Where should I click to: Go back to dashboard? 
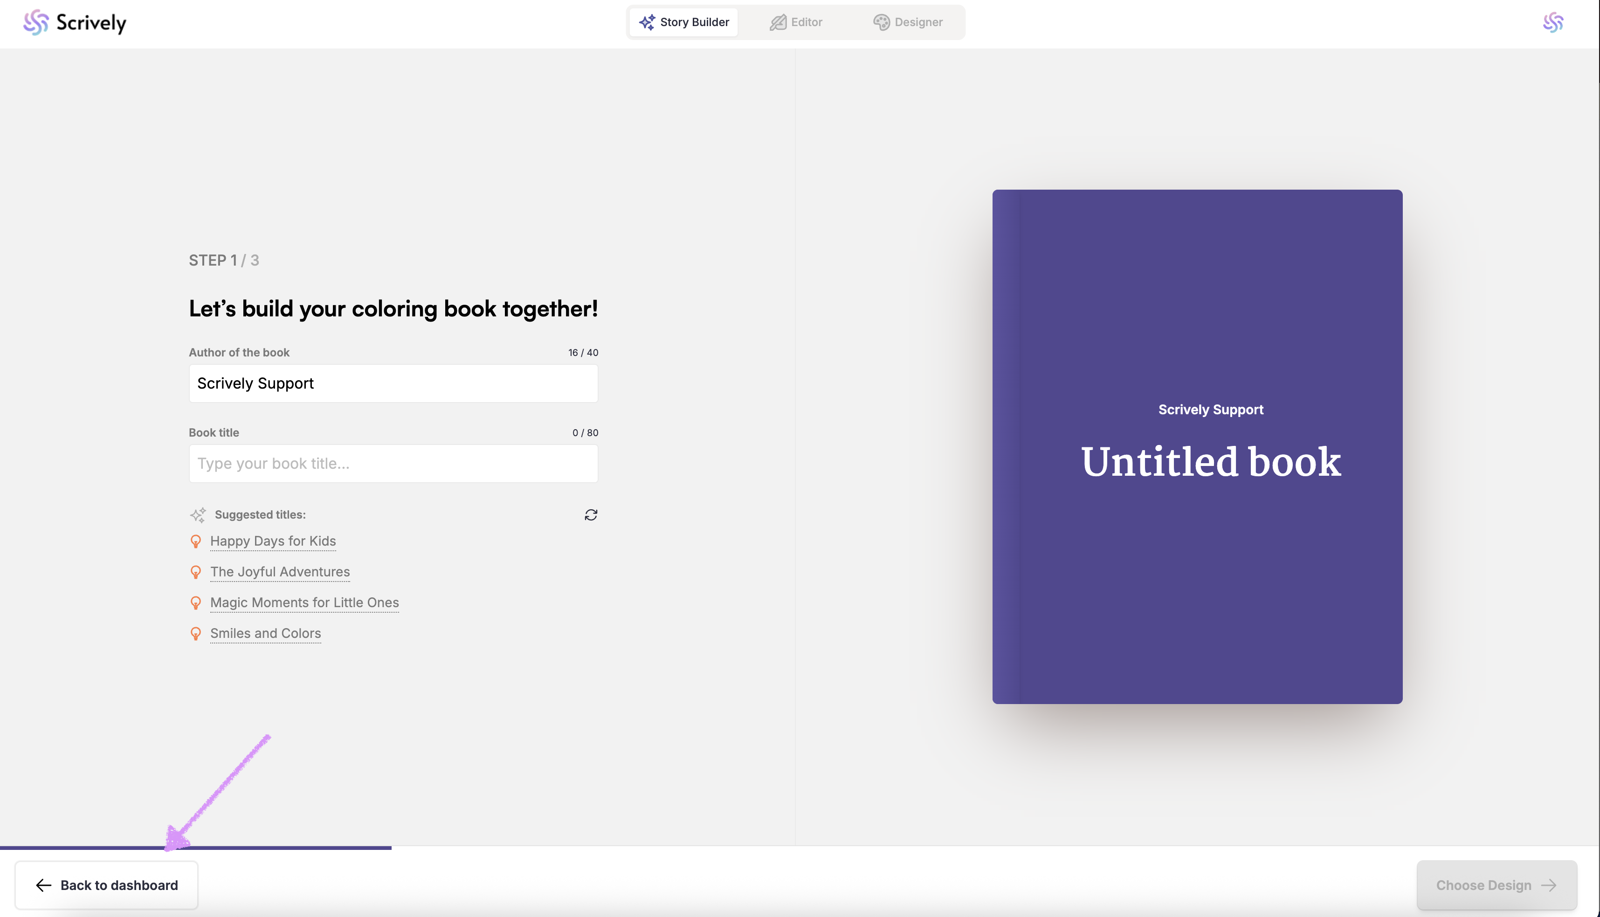coord(106,885)
